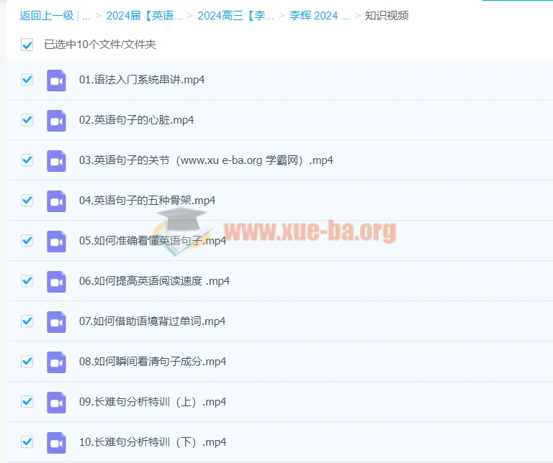Open breadcrumb folder 2024届【英语...
Viewport: 553px width, 463px height.
(144, 16)
